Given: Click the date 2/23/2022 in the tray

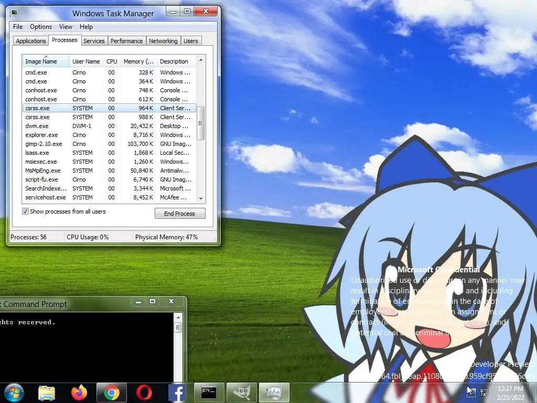Looking at the screenshot, I should [x=511, y=398].
